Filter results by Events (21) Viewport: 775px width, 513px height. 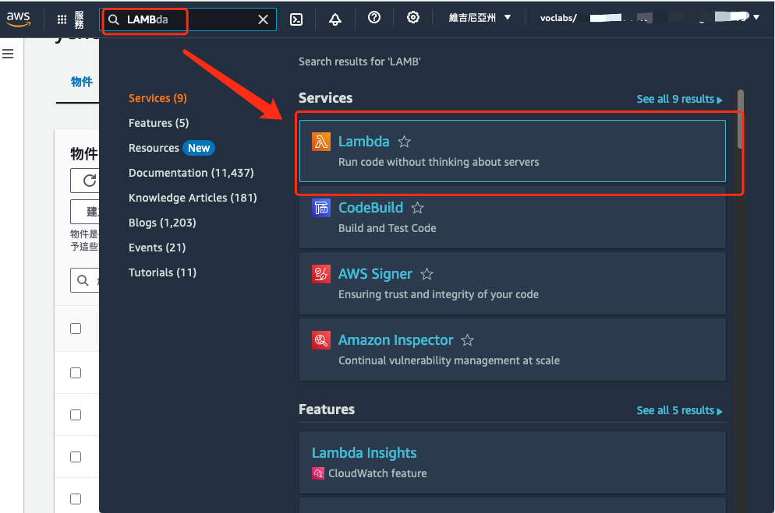point(157,248)
